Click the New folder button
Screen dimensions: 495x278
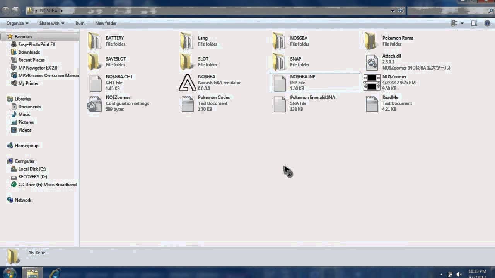pyautogui.click(x=106, y=24)
